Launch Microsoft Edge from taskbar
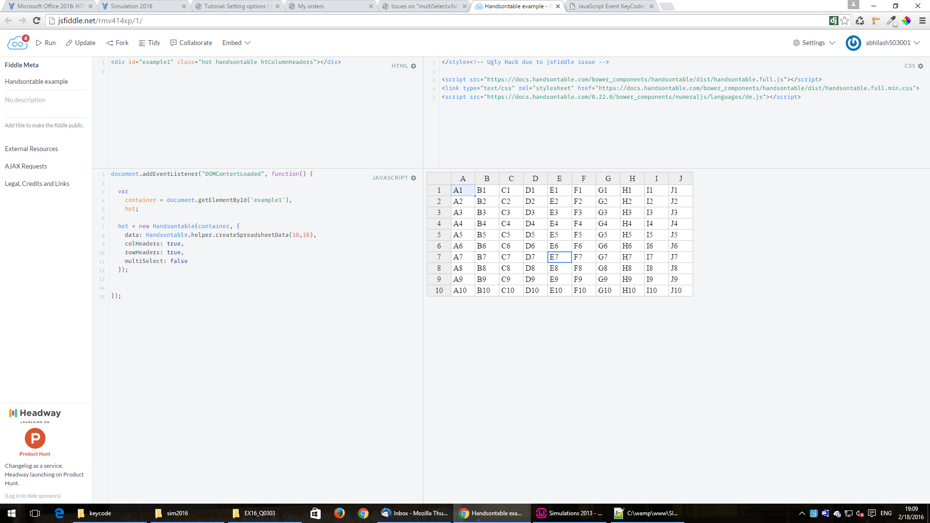Image resolution: width=930 pixels, height=523 pixels. pyautogui.click(x=59, y=513)
